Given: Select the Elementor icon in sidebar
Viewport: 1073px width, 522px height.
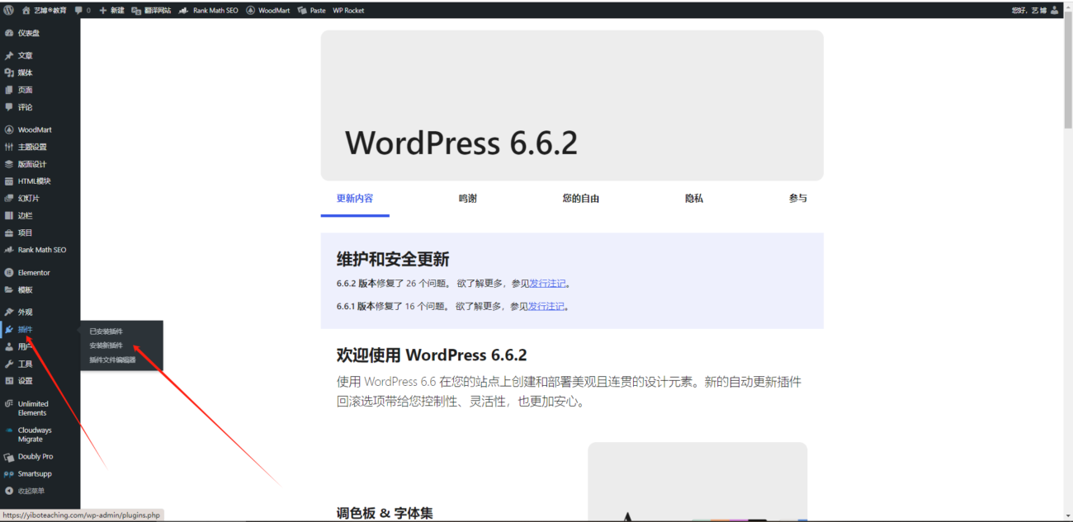Looking at the screenshot, I should tap(9, 272).
